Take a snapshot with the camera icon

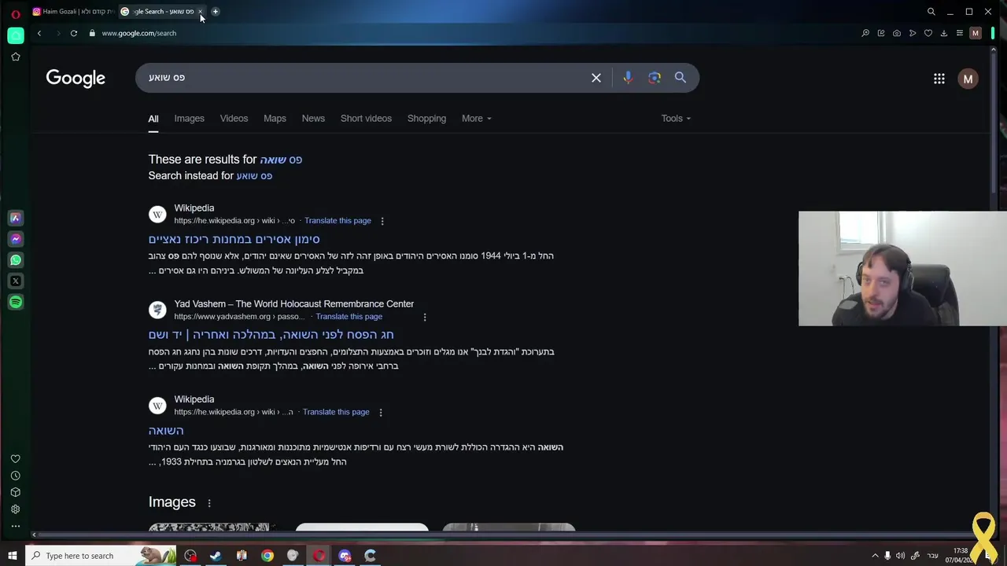coord(897,33)
